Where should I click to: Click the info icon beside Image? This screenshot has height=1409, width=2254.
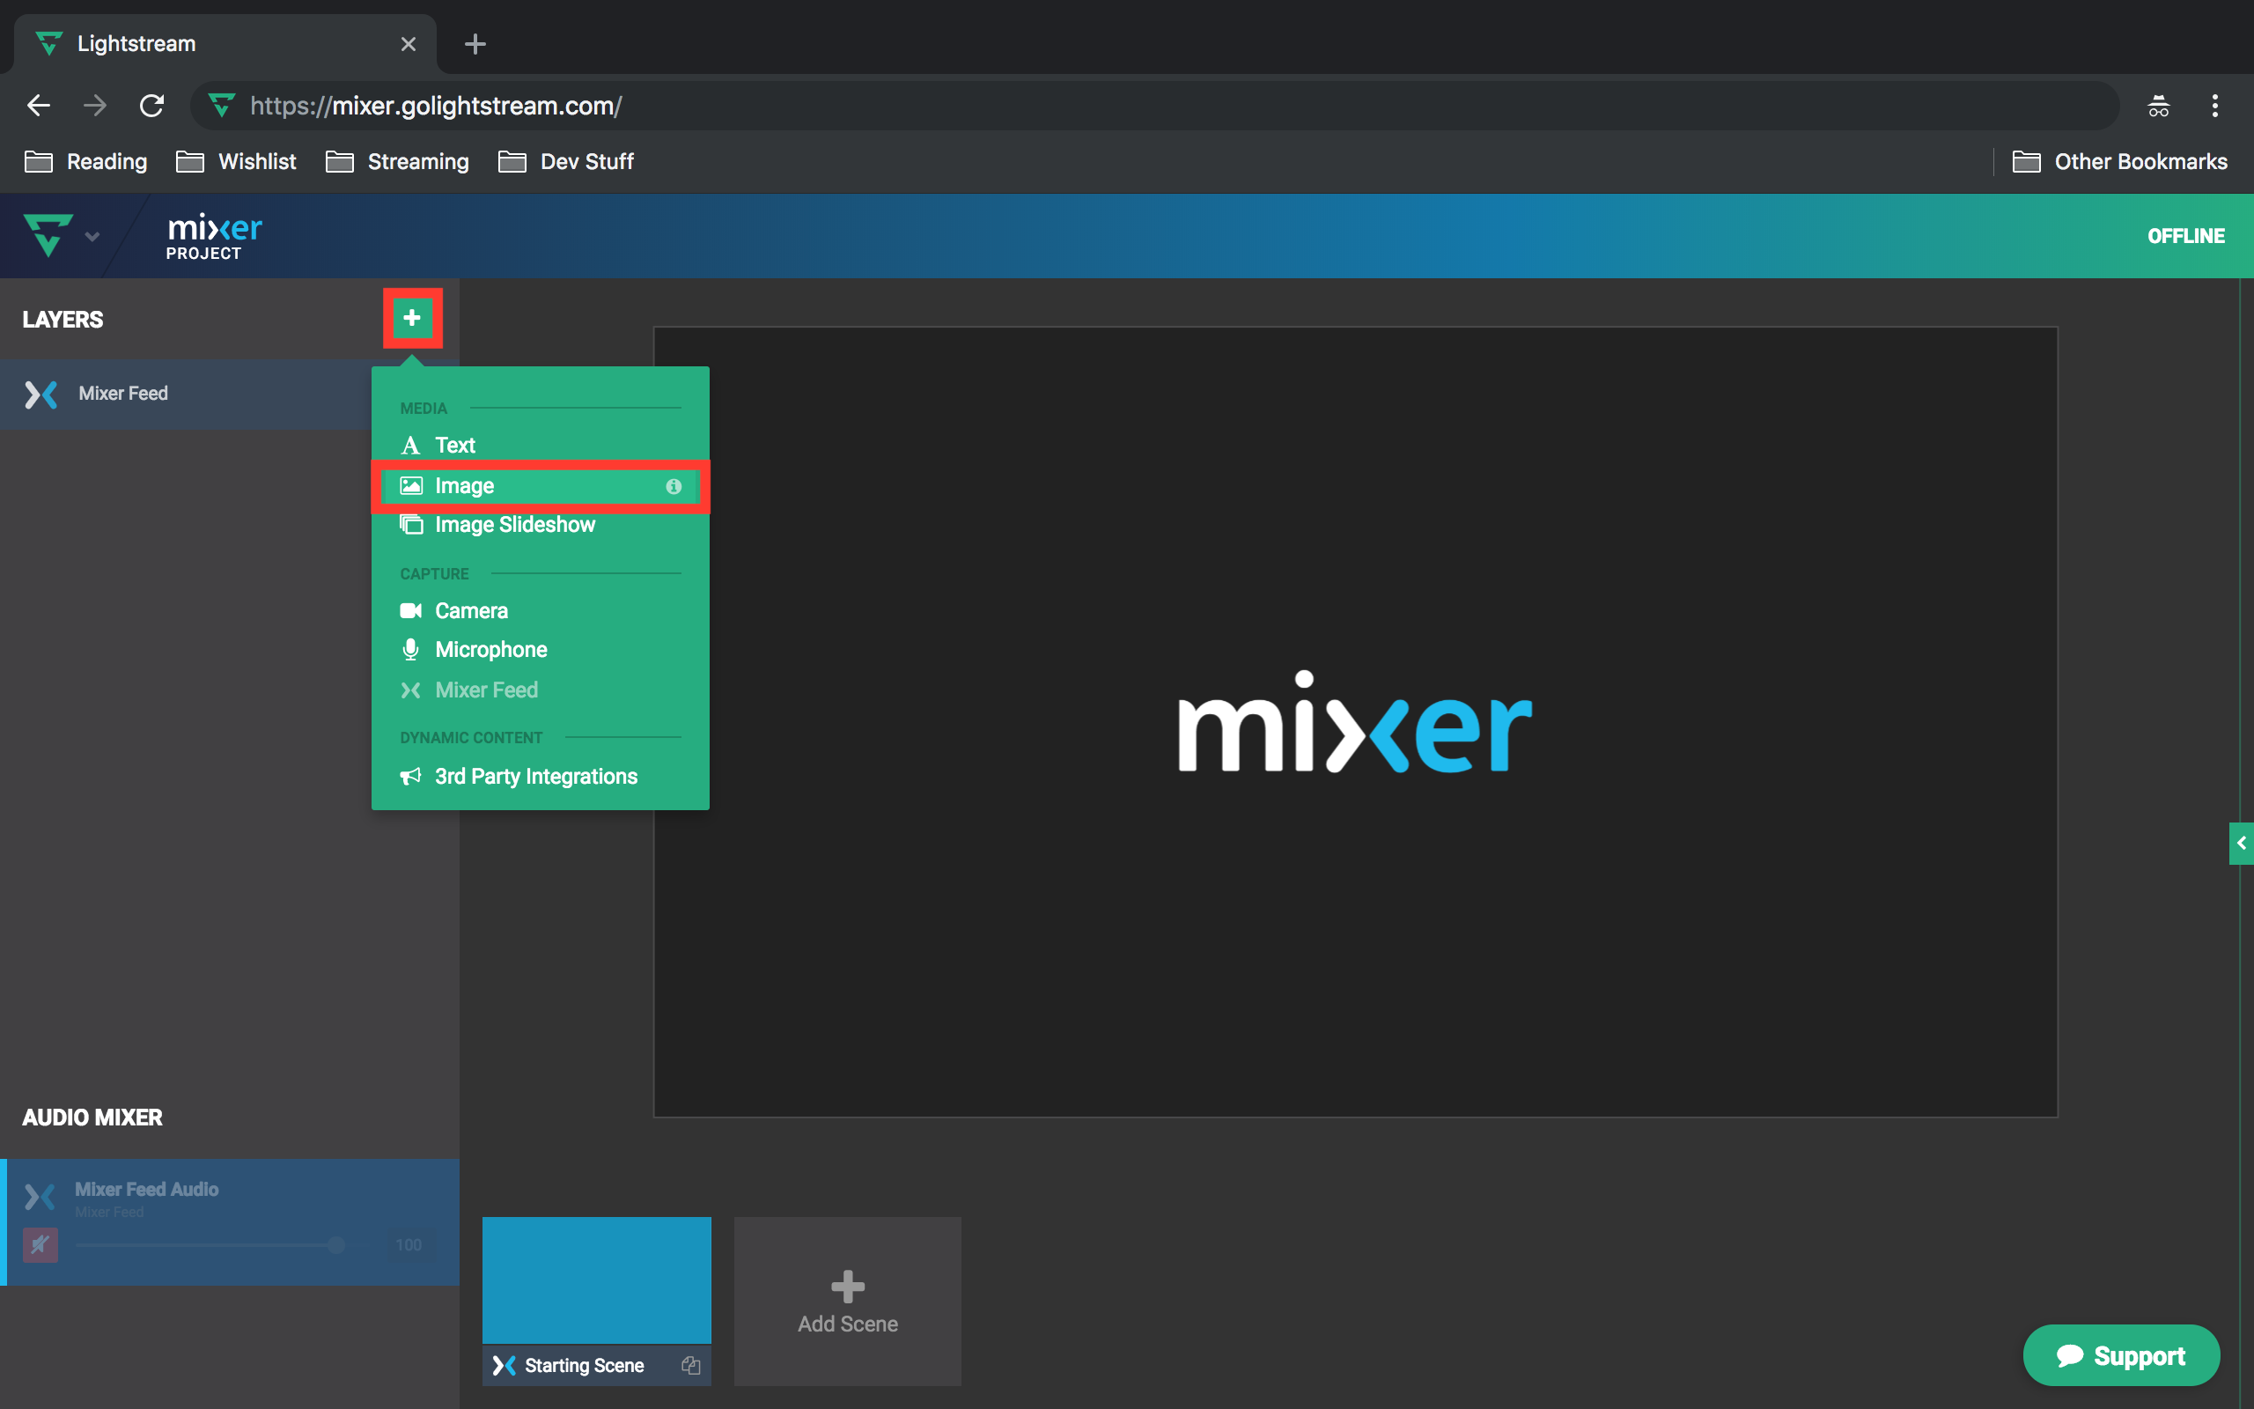click(x=674, y=485)
